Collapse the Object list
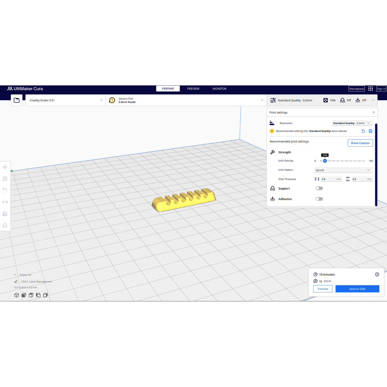Image resolution: width=387 pixels, height=387 pixels. (x=15, y=275)
